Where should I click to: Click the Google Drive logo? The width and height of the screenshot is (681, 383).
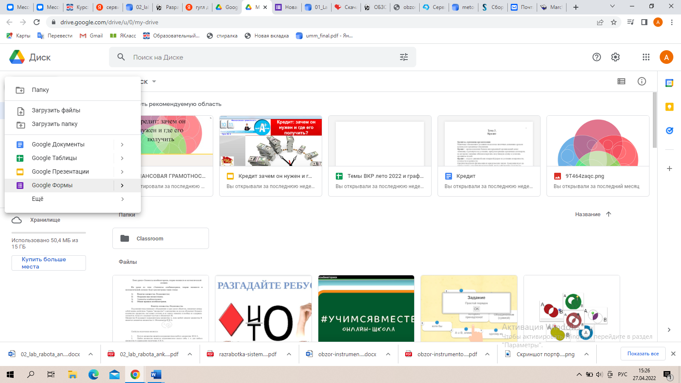click(17, 57)
